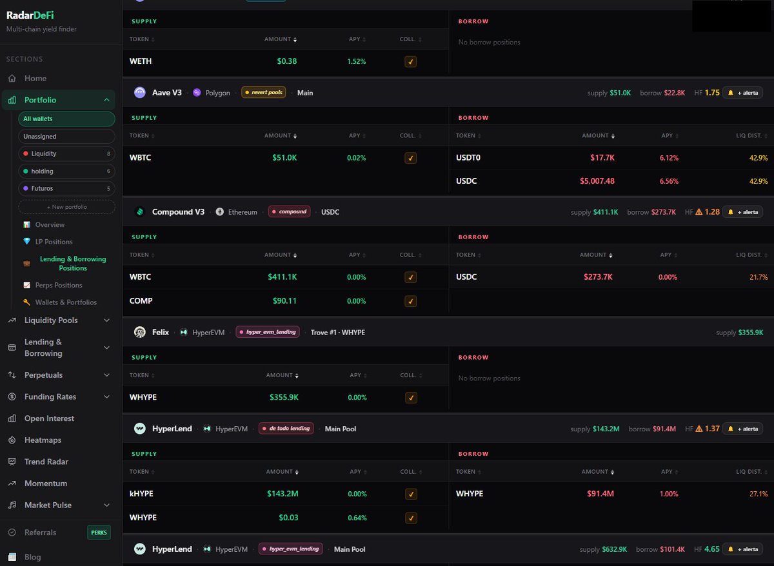Image resolution: width=774 pixels, height=566 pixels.
Task: Click the Momentum arrow icon
Action: pos(12,483)
